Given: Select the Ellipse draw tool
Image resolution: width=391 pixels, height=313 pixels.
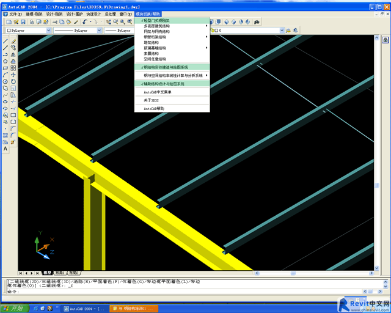Looking at the screenshot, I should pos(5,102).
